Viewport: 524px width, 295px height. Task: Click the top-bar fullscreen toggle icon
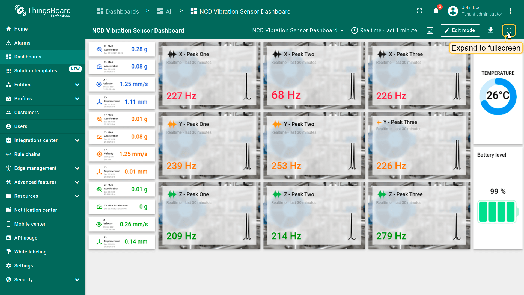(x=419, y=11)
